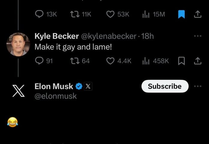Open Elon Musk's X avatar
The width and height of the screenshot is (209, 144).
click(18, 91)
